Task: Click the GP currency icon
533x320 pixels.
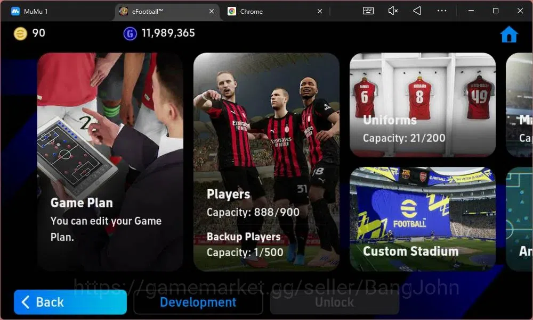Action: pos(130,33)
